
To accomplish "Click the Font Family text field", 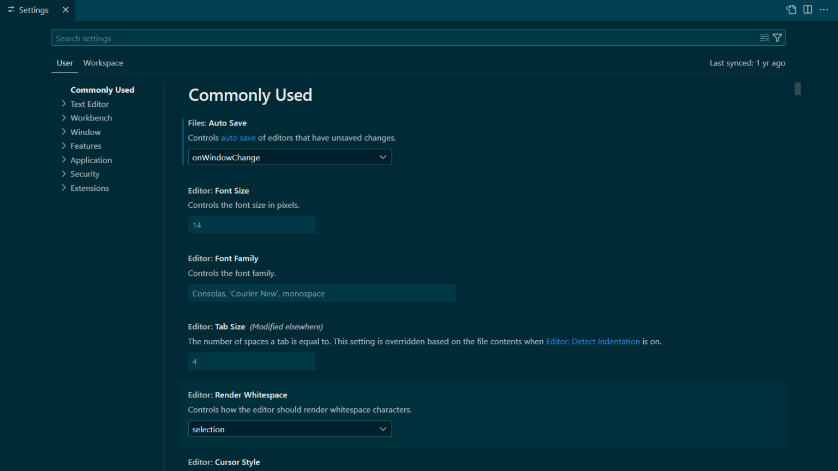I will [x=321, y=293].
